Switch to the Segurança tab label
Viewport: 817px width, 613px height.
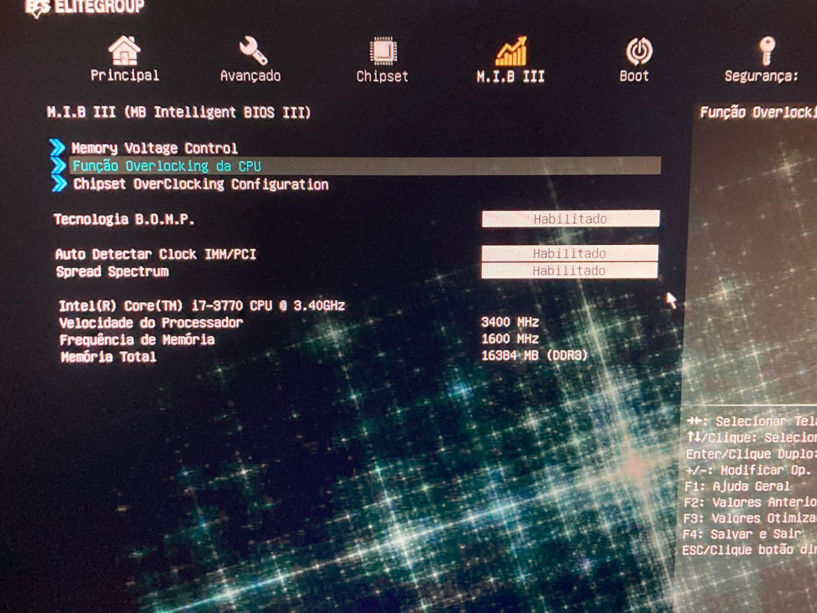tap(761, 76)
